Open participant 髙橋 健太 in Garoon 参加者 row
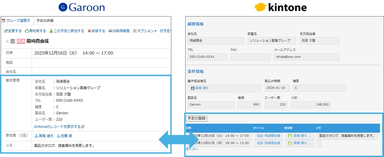384x157 pixels. click(x=46, y=136)
